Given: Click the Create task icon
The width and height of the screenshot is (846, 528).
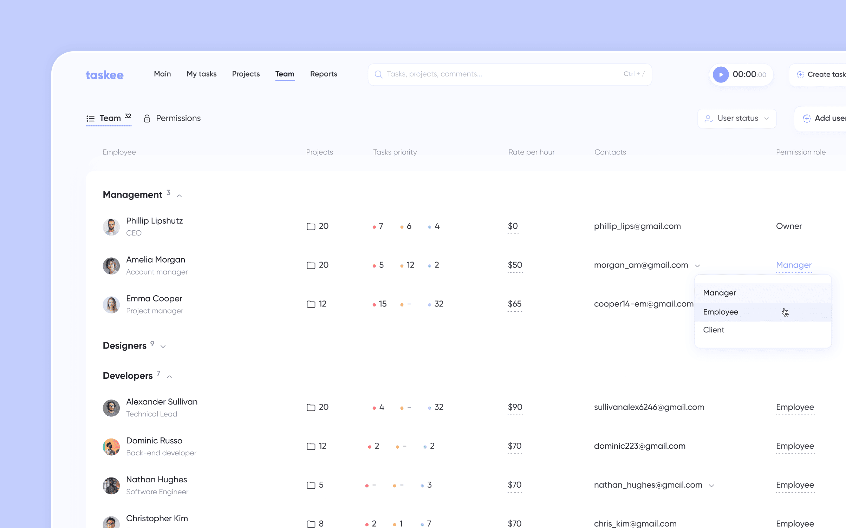Looking at the screenshot, I should [x=801, y=74].
